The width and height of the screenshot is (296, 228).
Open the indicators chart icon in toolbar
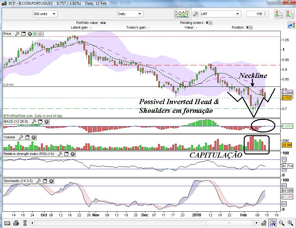[182, 14]
